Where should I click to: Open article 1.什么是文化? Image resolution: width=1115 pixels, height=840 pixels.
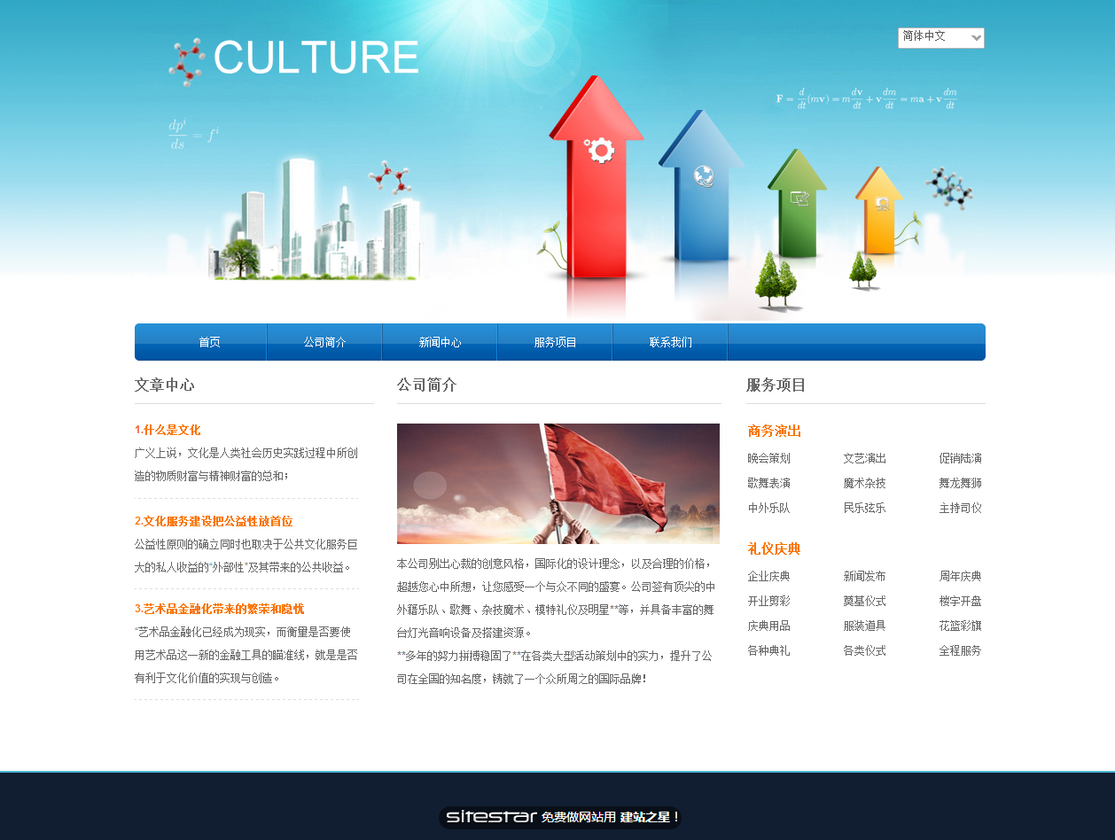(168, 430)
